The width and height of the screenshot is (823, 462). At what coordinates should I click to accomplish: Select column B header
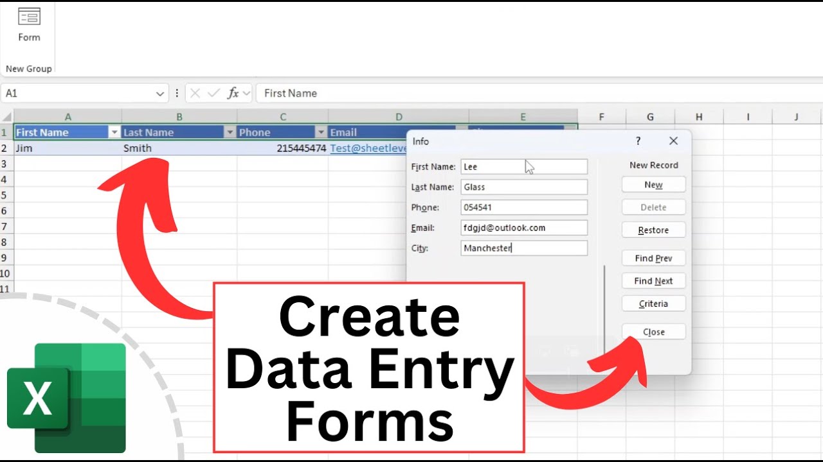(x=179, y=117)
